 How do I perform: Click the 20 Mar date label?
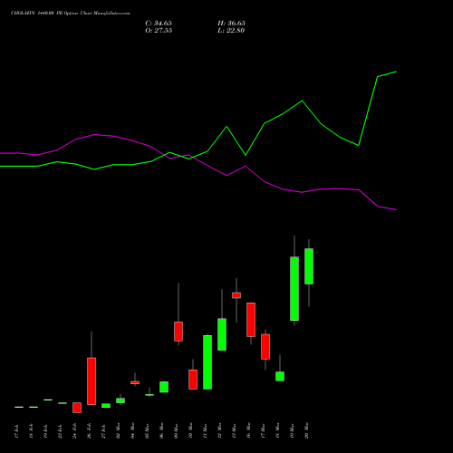pos(306,430)
